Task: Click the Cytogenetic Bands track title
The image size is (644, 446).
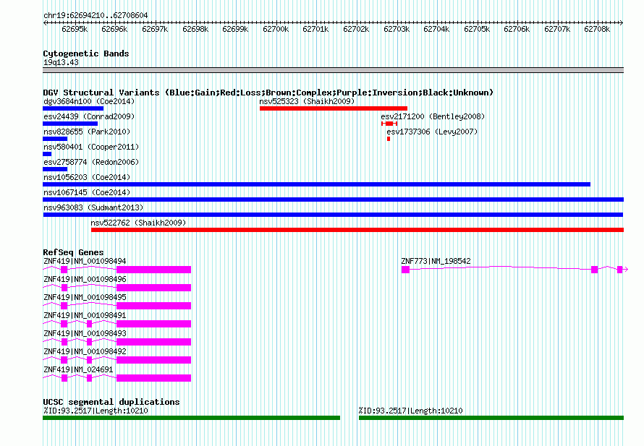Action: pyautogui.click(x=86, y=53)
